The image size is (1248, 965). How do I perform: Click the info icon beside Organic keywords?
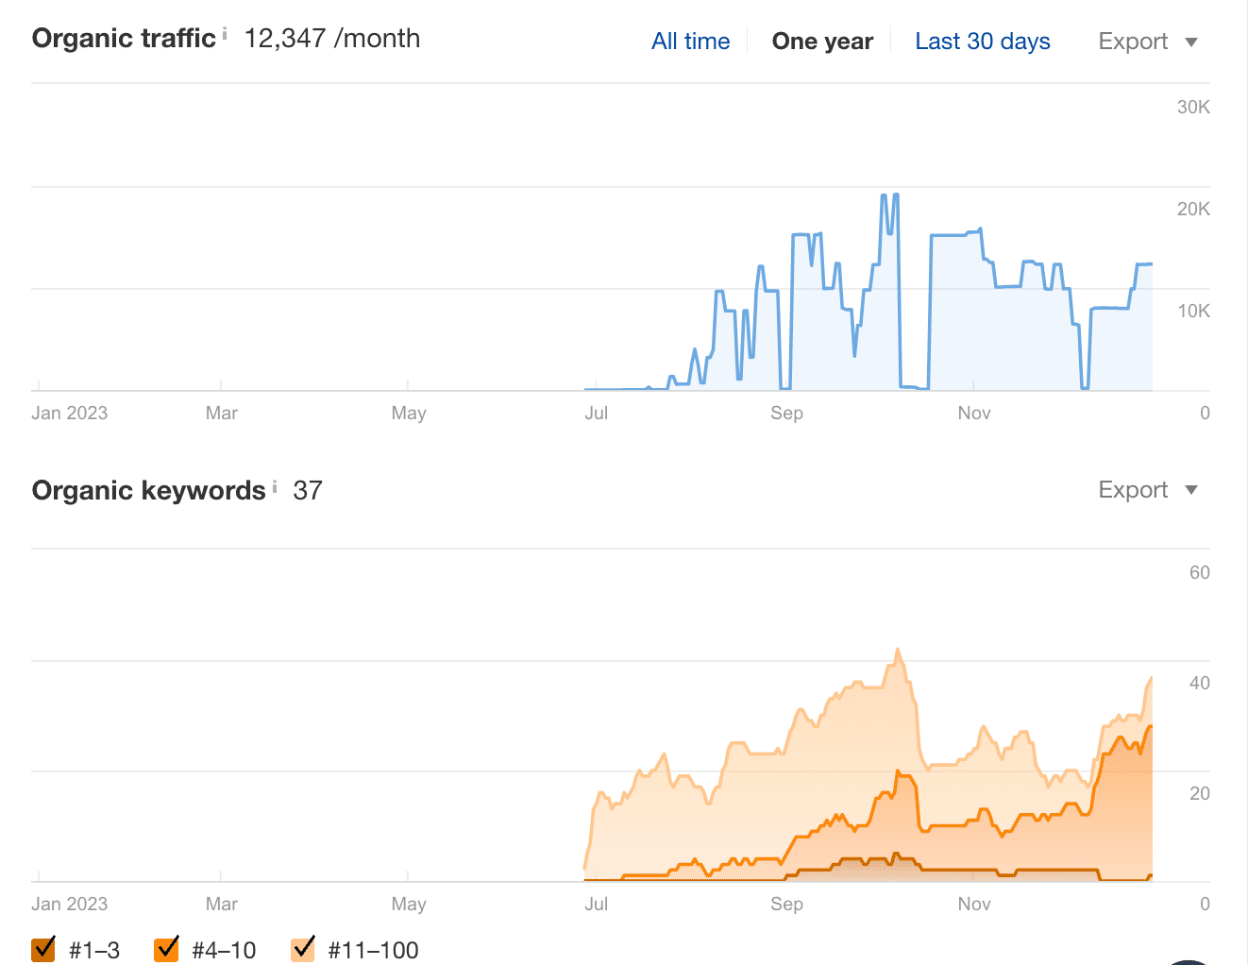pos(275,486)
